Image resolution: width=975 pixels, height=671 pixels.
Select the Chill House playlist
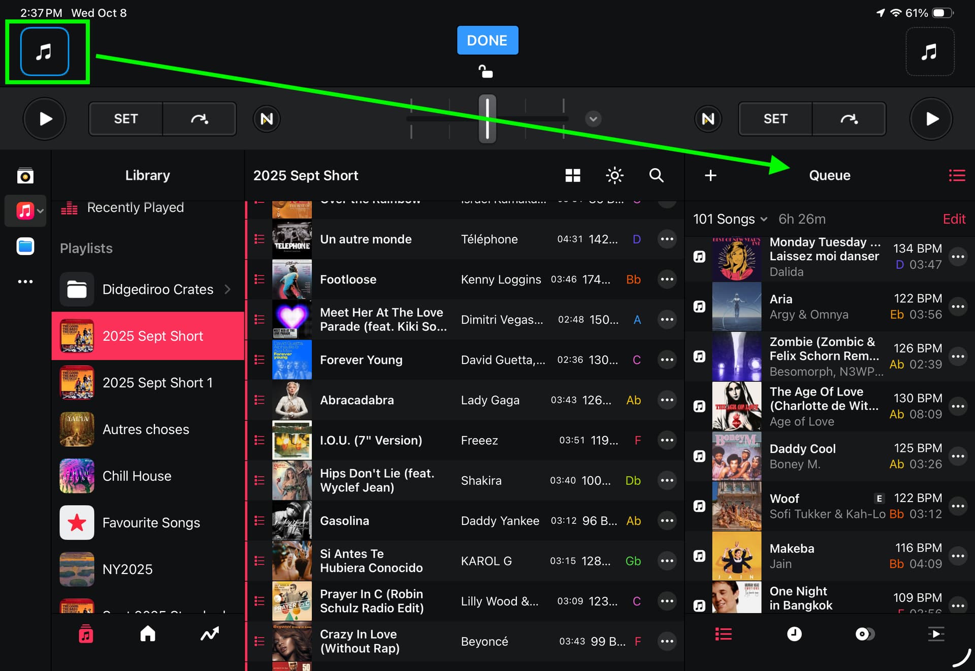coord(137,476)
